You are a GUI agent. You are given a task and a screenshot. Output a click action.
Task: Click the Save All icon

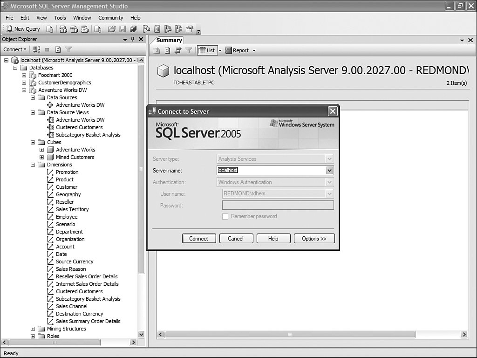point(133,29)
